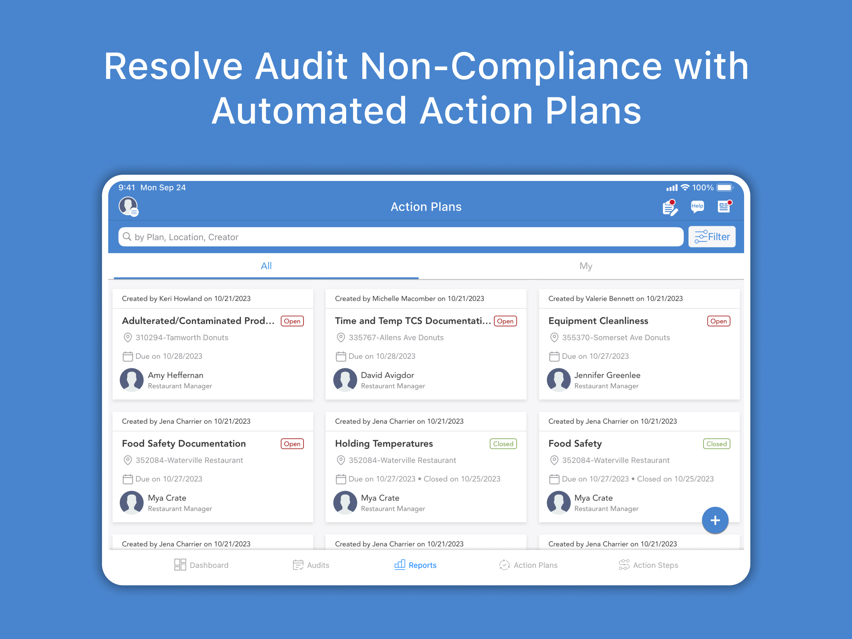Click Open badge on Equipment Cleanliness card
This screenshot has width=852, height=639.
tap(718, 321)
